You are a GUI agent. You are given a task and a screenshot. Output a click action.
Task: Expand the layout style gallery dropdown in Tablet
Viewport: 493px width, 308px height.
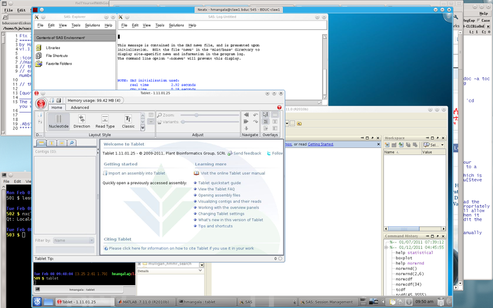143,128
